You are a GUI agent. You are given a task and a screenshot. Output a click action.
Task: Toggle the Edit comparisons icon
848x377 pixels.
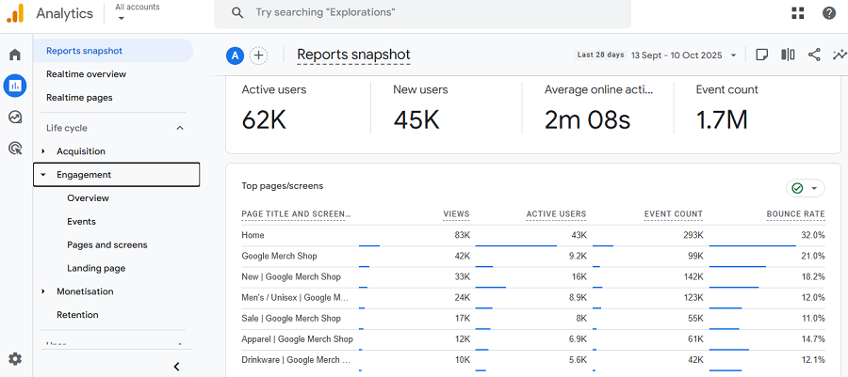[788, 55]
